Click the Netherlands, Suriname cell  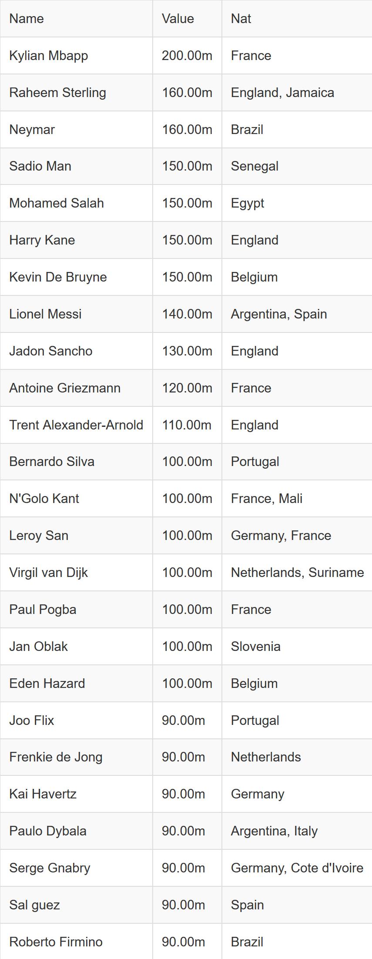tap(297, 573)
